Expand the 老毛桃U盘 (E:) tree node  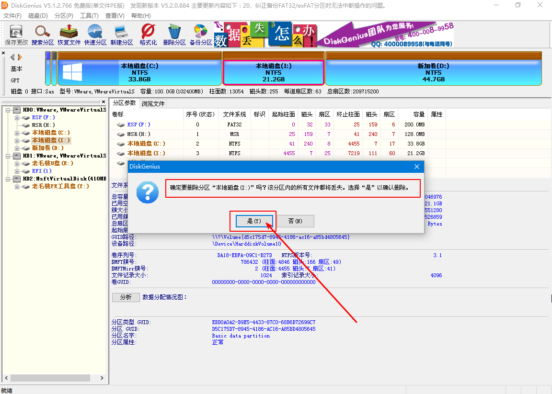coord(17,164)
